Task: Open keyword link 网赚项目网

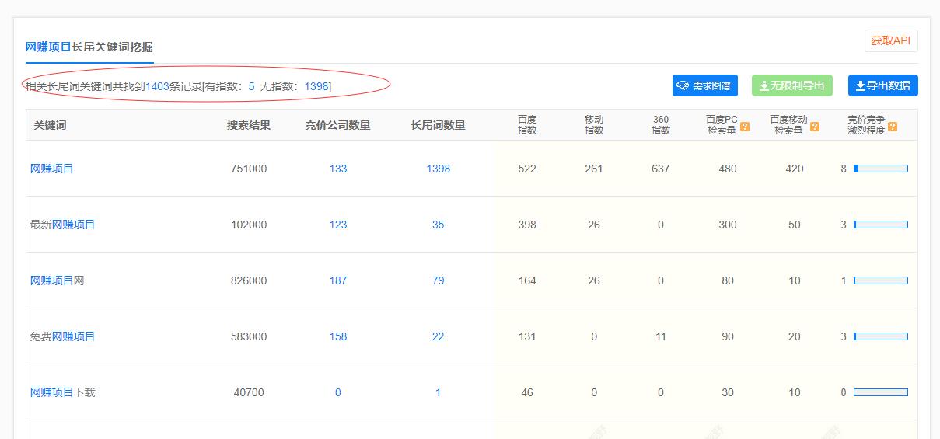Action: tap(57, 280)
